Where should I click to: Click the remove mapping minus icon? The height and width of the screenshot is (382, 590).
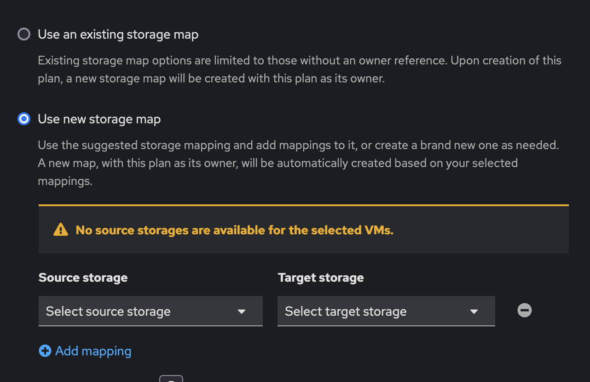[x=524, y=310]
